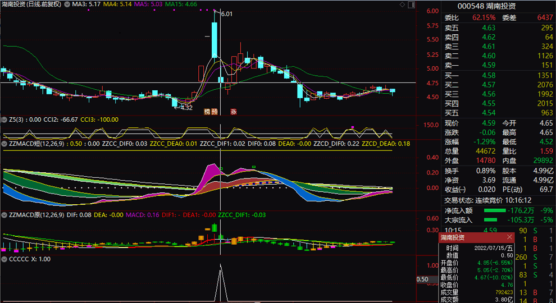
Task: Select the 买二 4.57 bid row
Action: pos(499,85)
